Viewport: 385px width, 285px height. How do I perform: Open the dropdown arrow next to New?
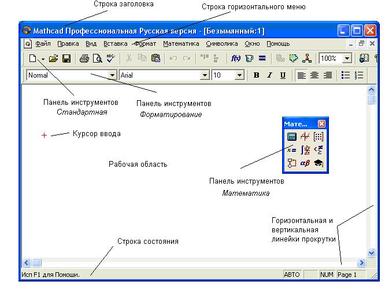(x=43, y=59)
